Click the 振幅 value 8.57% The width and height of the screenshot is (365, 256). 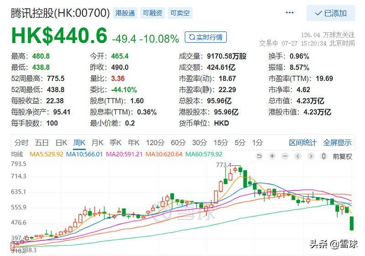299,67
